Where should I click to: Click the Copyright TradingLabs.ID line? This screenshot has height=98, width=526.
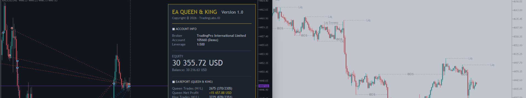[x=196, y=18]
